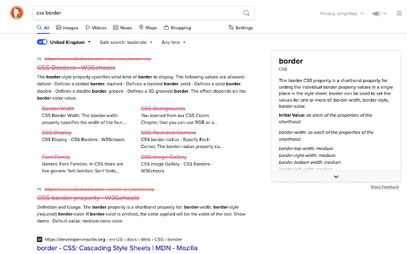Open the CSS Display sublink

tap(57, 133)
